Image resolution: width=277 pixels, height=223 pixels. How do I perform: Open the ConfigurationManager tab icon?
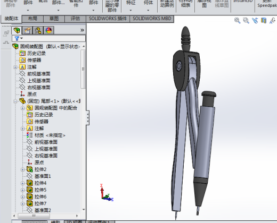38,30
